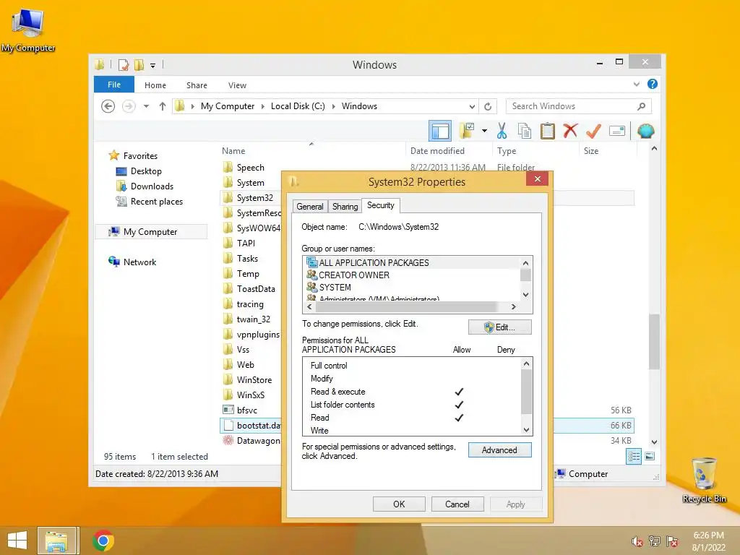
Task: Click the orange checkmark Properties icon
Action: pyautogui.click(x=594, y=131)
